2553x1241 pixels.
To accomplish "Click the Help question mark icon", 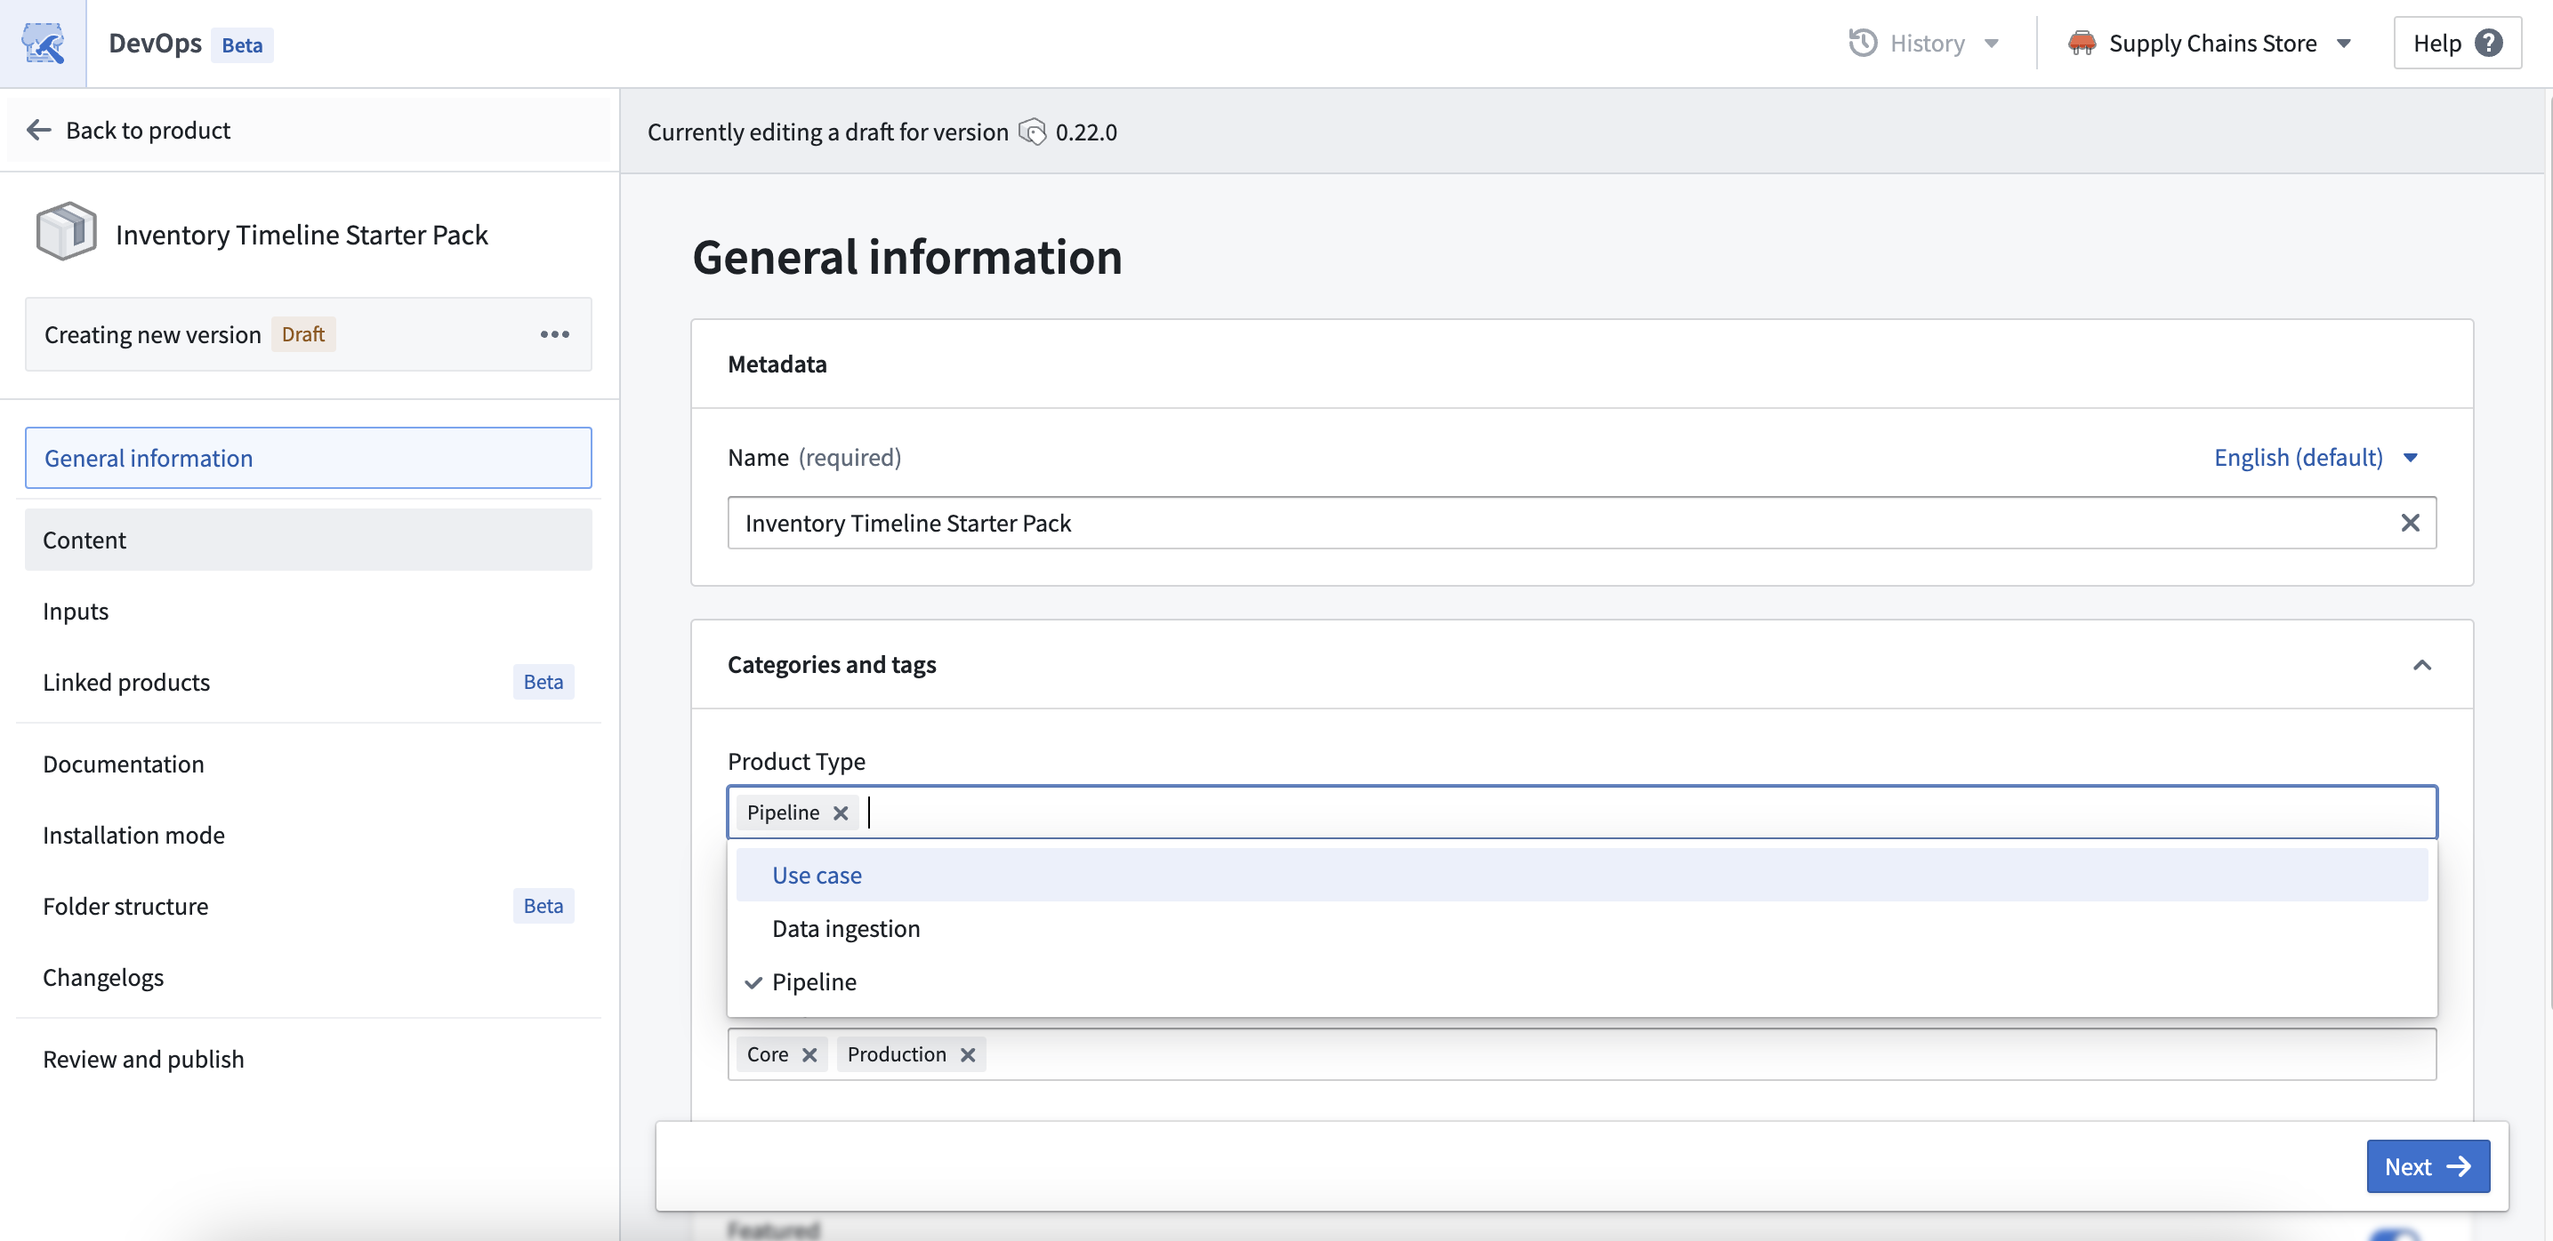I will pyautogui.click(x=2487, y=44).
